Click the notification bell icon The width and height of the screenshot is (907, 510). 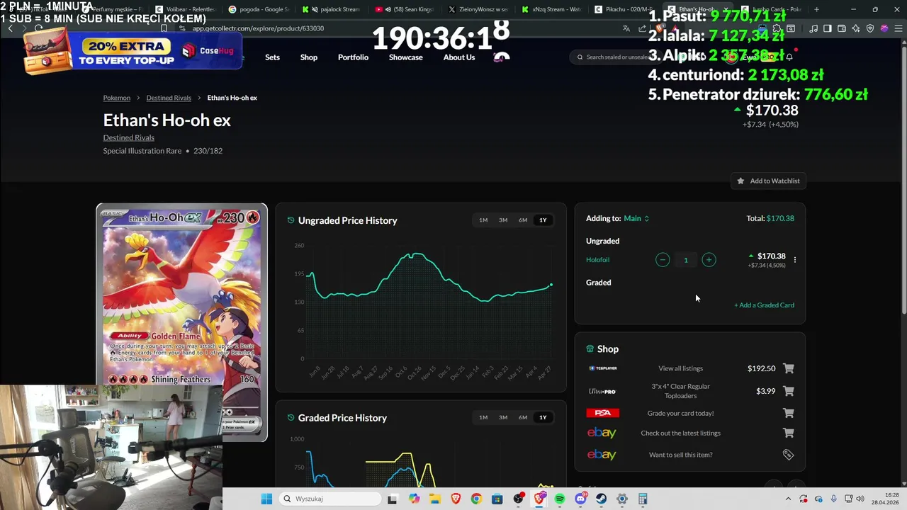[x=789, y=57]
